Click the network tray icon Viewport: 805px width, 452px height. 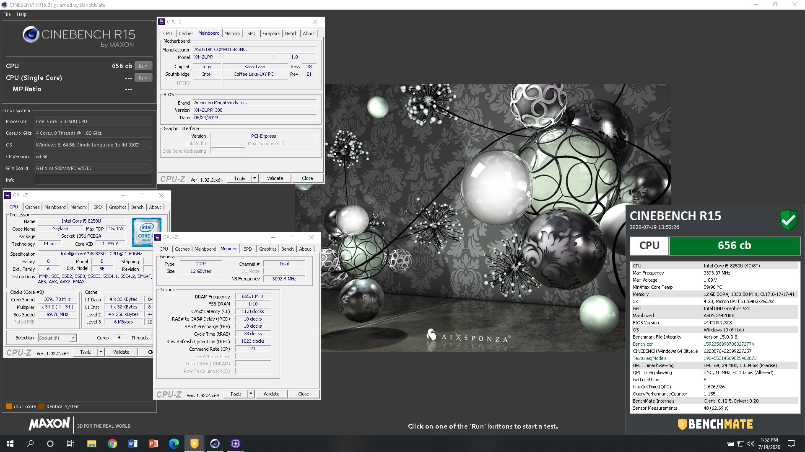pyautogui.click(x=741, y=444)
